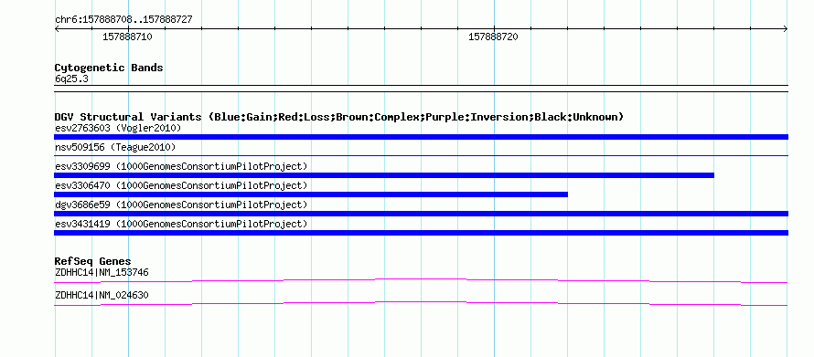Open the esv3306470 variant label
Screen dimensions: 814x357
click(181, 185)
